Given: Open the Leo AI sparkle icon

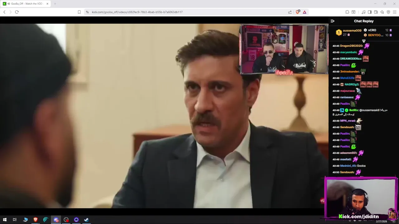Looking at the screenshot, I should [382, 12].
